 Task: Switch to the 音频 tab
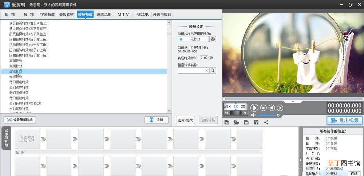click(x=28, y=14)
